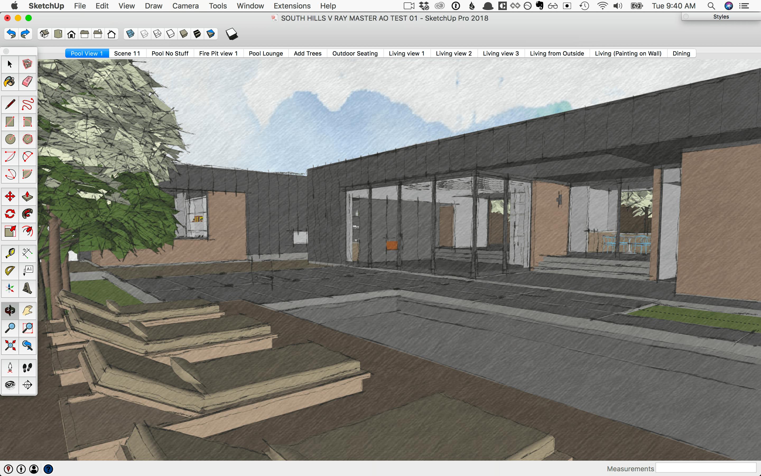Enable X-ray face style
The image size is (761, 476).
click(131, 34)
